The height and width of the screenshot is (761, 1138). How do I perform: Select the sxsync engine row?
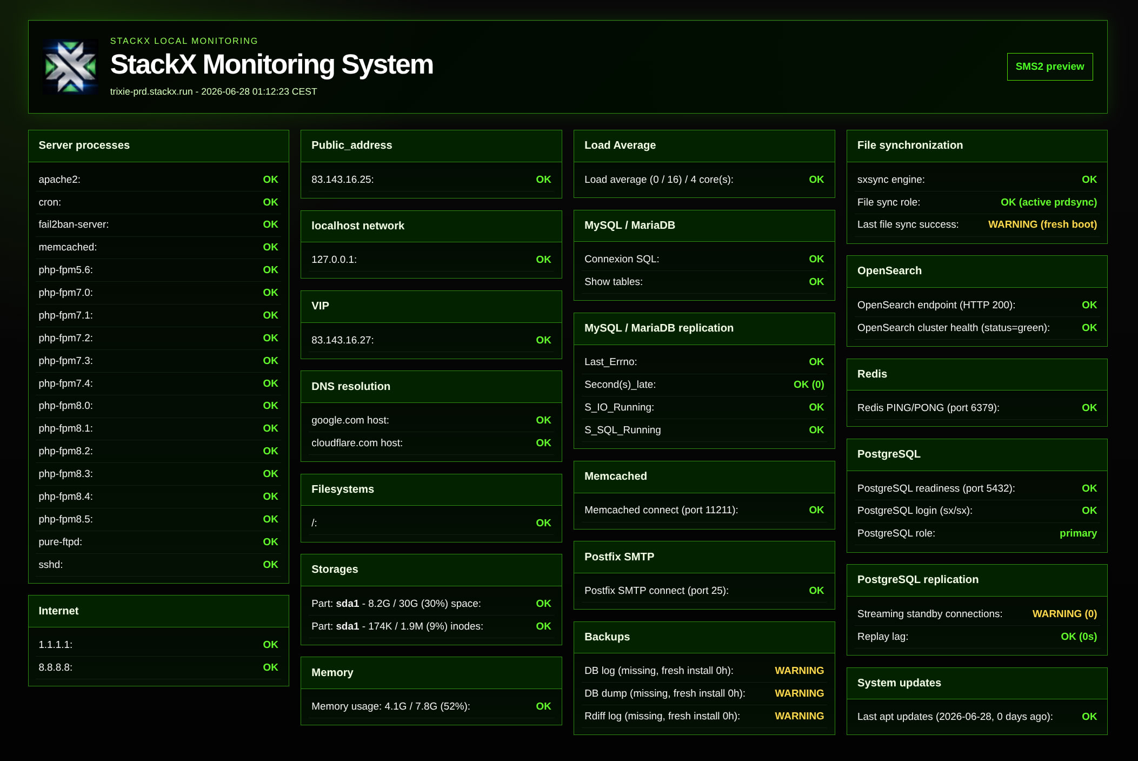[977, 180]
